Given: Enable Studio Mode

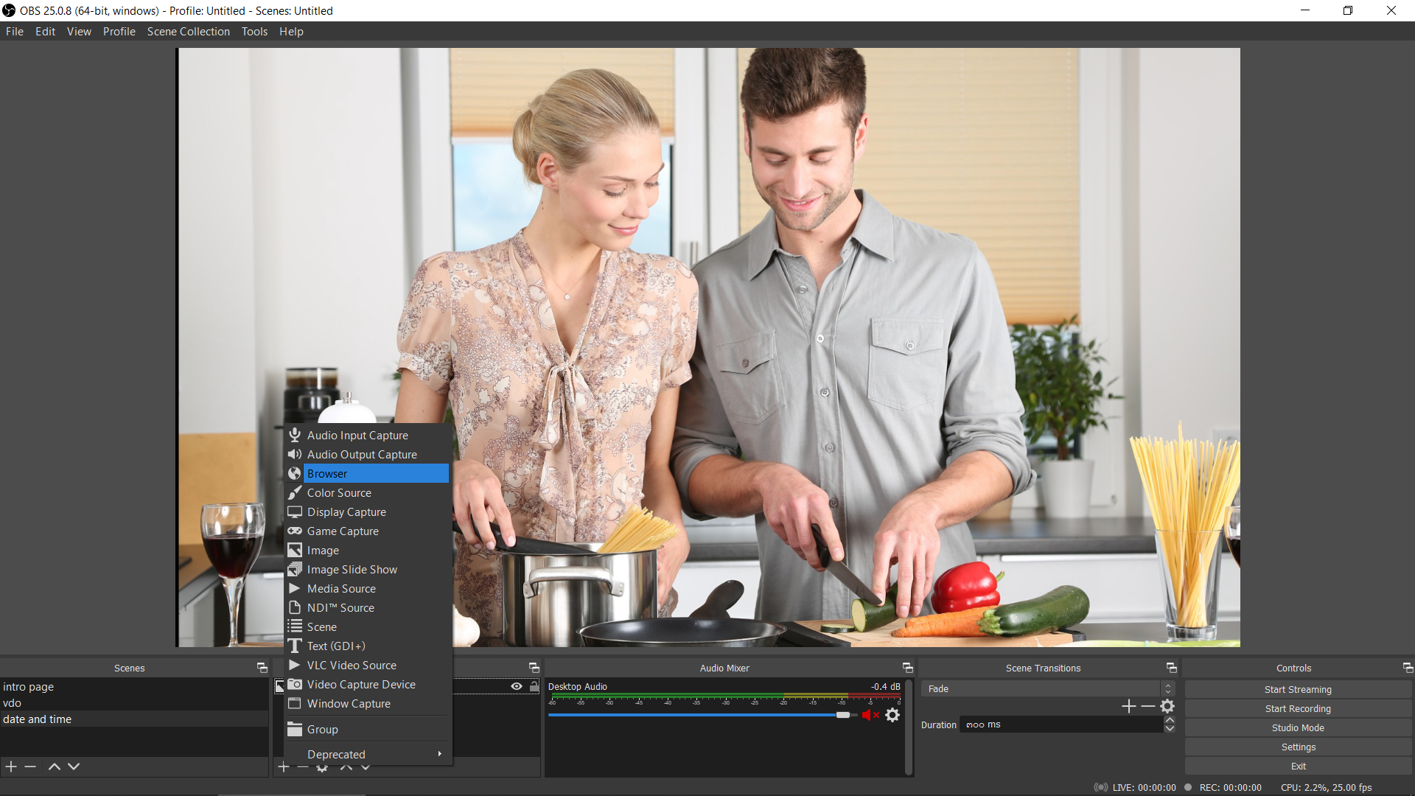Looking at the screenshot, I should coord(1297,727).
